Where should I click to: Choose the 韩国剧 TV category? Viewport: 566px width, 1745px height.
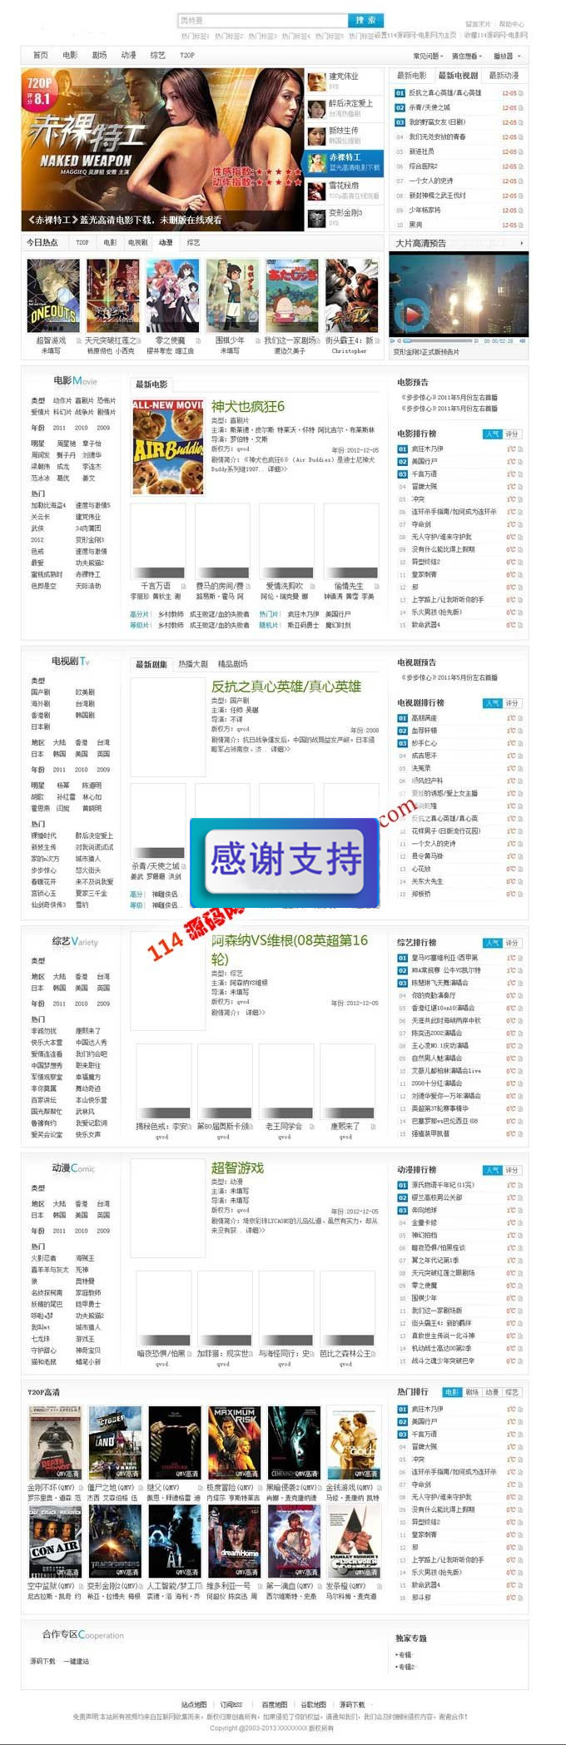point(85,715)
